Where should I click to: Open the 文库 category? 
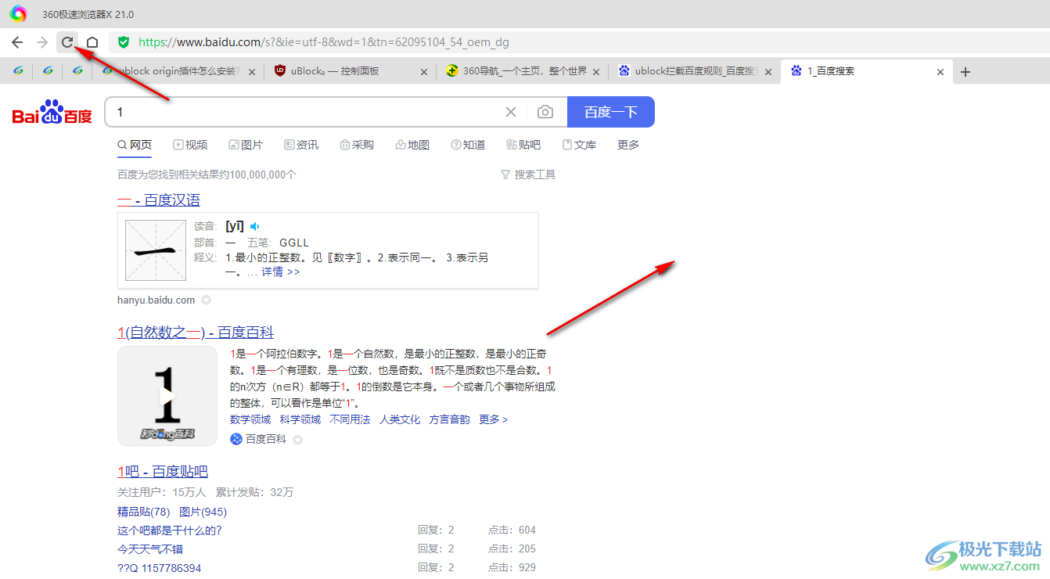[579, 145]
